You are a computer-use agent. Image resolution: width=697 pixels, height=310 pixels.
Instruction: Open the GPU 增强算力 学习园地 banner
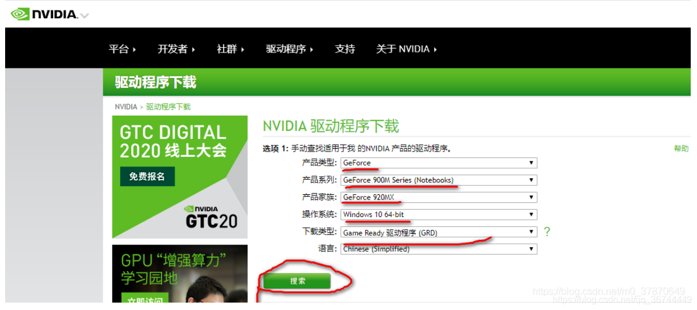coord(180,274)
